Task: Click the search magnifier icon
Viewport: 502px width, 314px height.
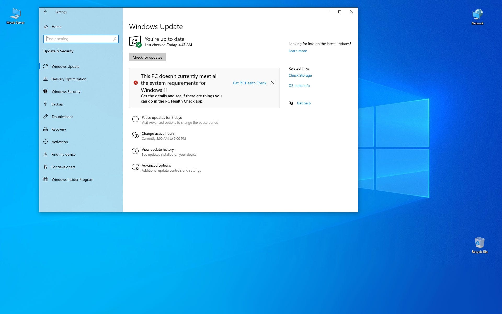Action: click(x=115, y=39)
